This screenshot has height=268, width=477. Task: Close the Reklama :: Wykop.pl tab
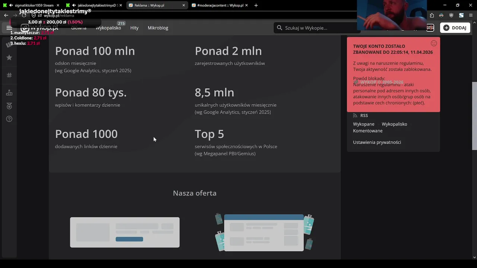[184, 6]
